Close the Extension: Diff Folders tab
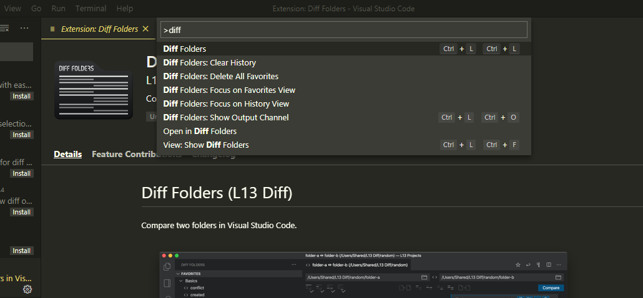643x298 pixels. (x=145, y=29)
